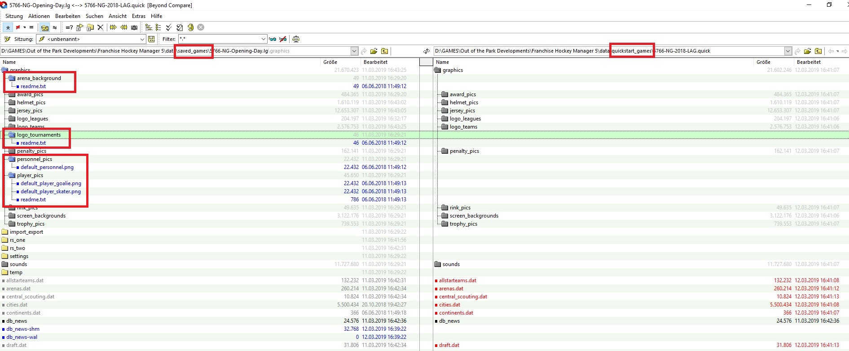Click the swap sides icon between path fields

(x=427, y=51)
